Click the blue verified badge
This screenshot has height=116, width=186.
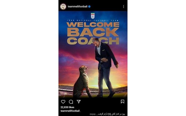[89, 7]
